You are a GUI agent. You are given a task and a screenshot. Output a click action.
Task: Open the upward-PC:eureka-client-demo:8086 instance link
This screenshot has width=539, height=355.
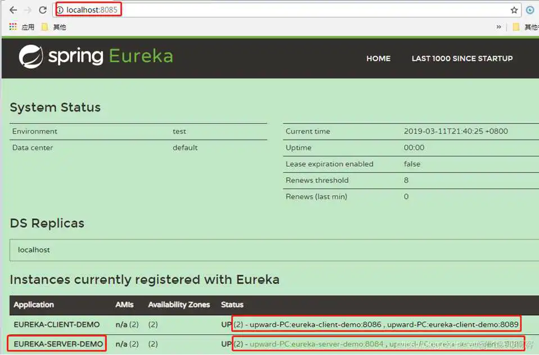coord(315,325)
